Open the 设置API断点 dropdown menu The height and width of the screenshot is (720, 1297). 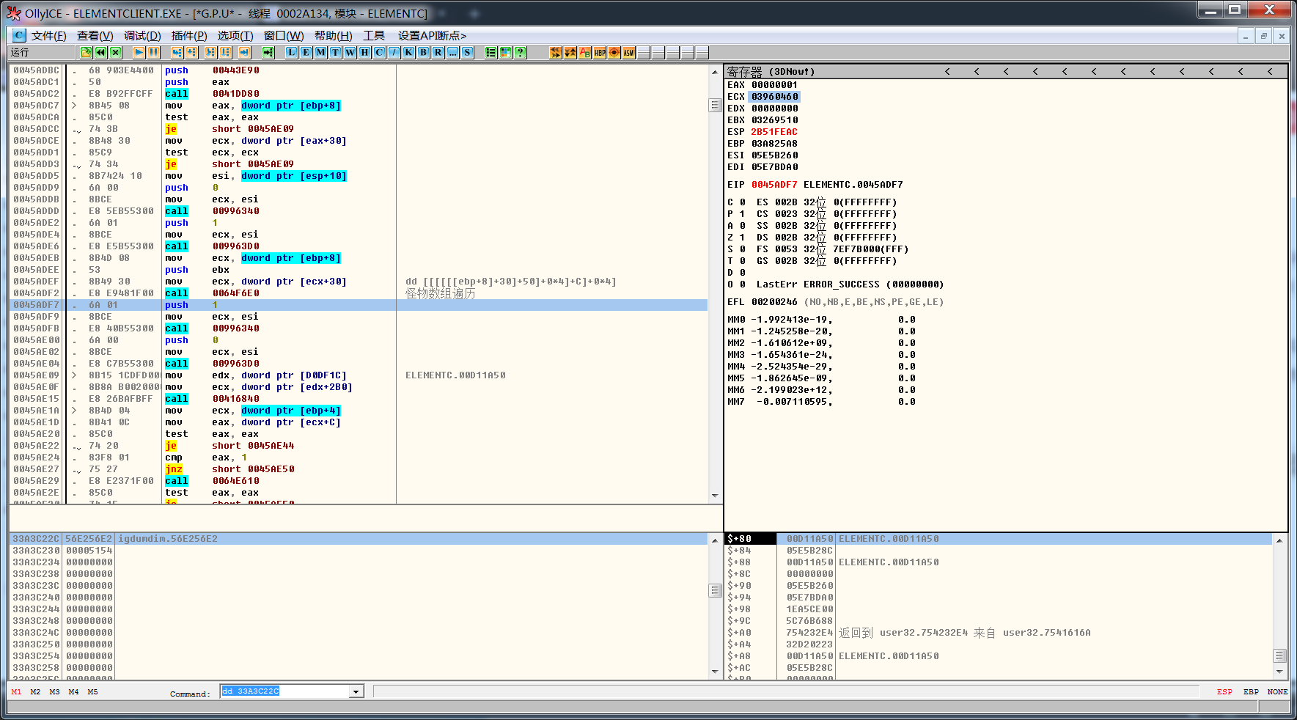pyautogui.click(x=432, y=35)
